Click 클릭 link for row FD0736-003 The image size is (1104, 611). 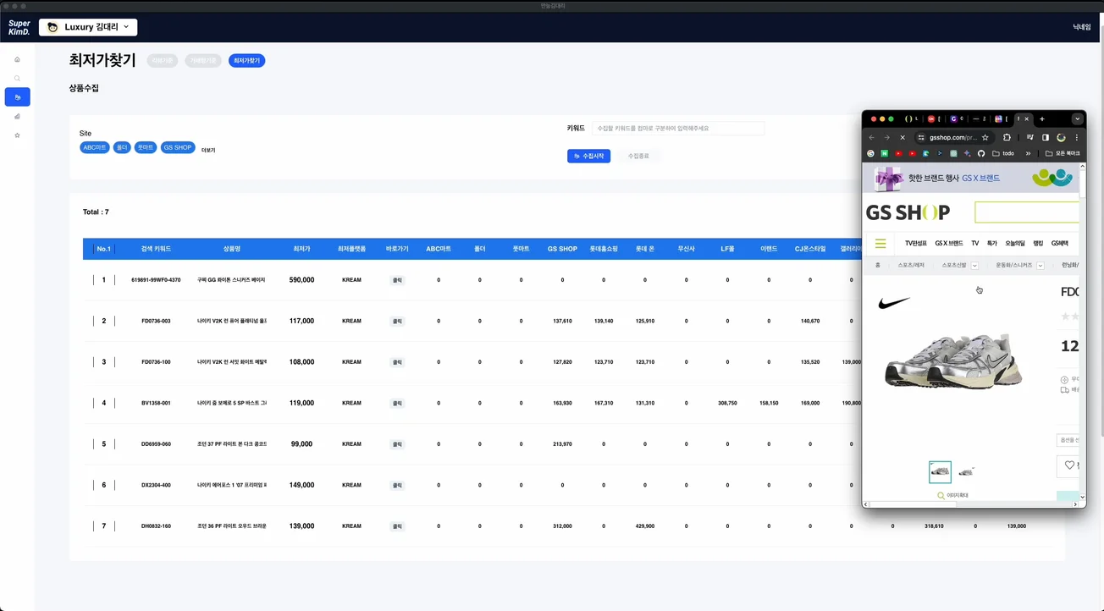pos(397,321)
